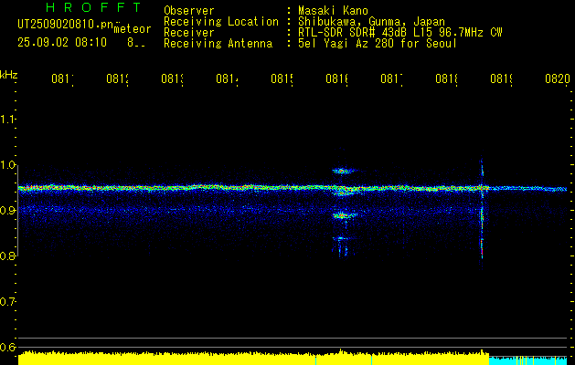Click the 1.1 kHz axis label
575x365 pixels.
click(x=7, y=120)
